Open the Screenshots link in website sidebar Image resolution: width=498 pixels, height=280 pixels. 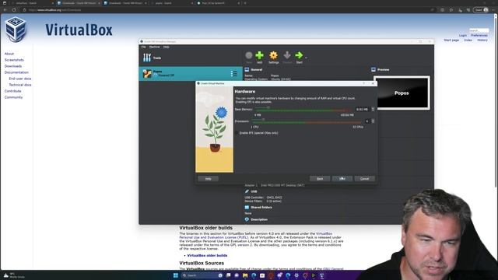(14, 60)
